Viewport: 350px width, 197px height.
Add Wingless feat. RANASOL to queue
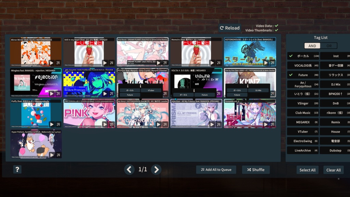coord(58,94)
